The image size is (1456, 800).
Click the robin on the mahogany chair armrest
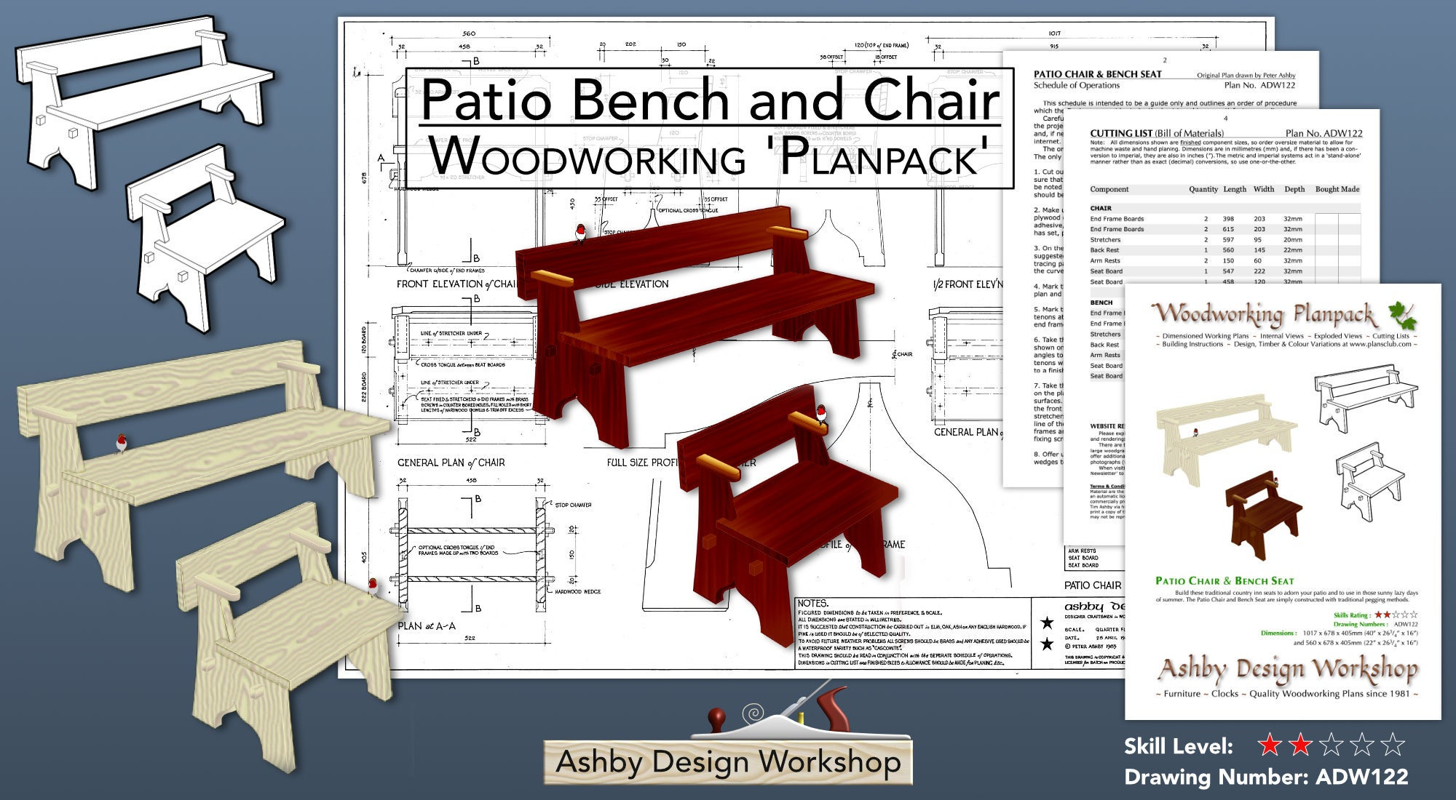822,415
